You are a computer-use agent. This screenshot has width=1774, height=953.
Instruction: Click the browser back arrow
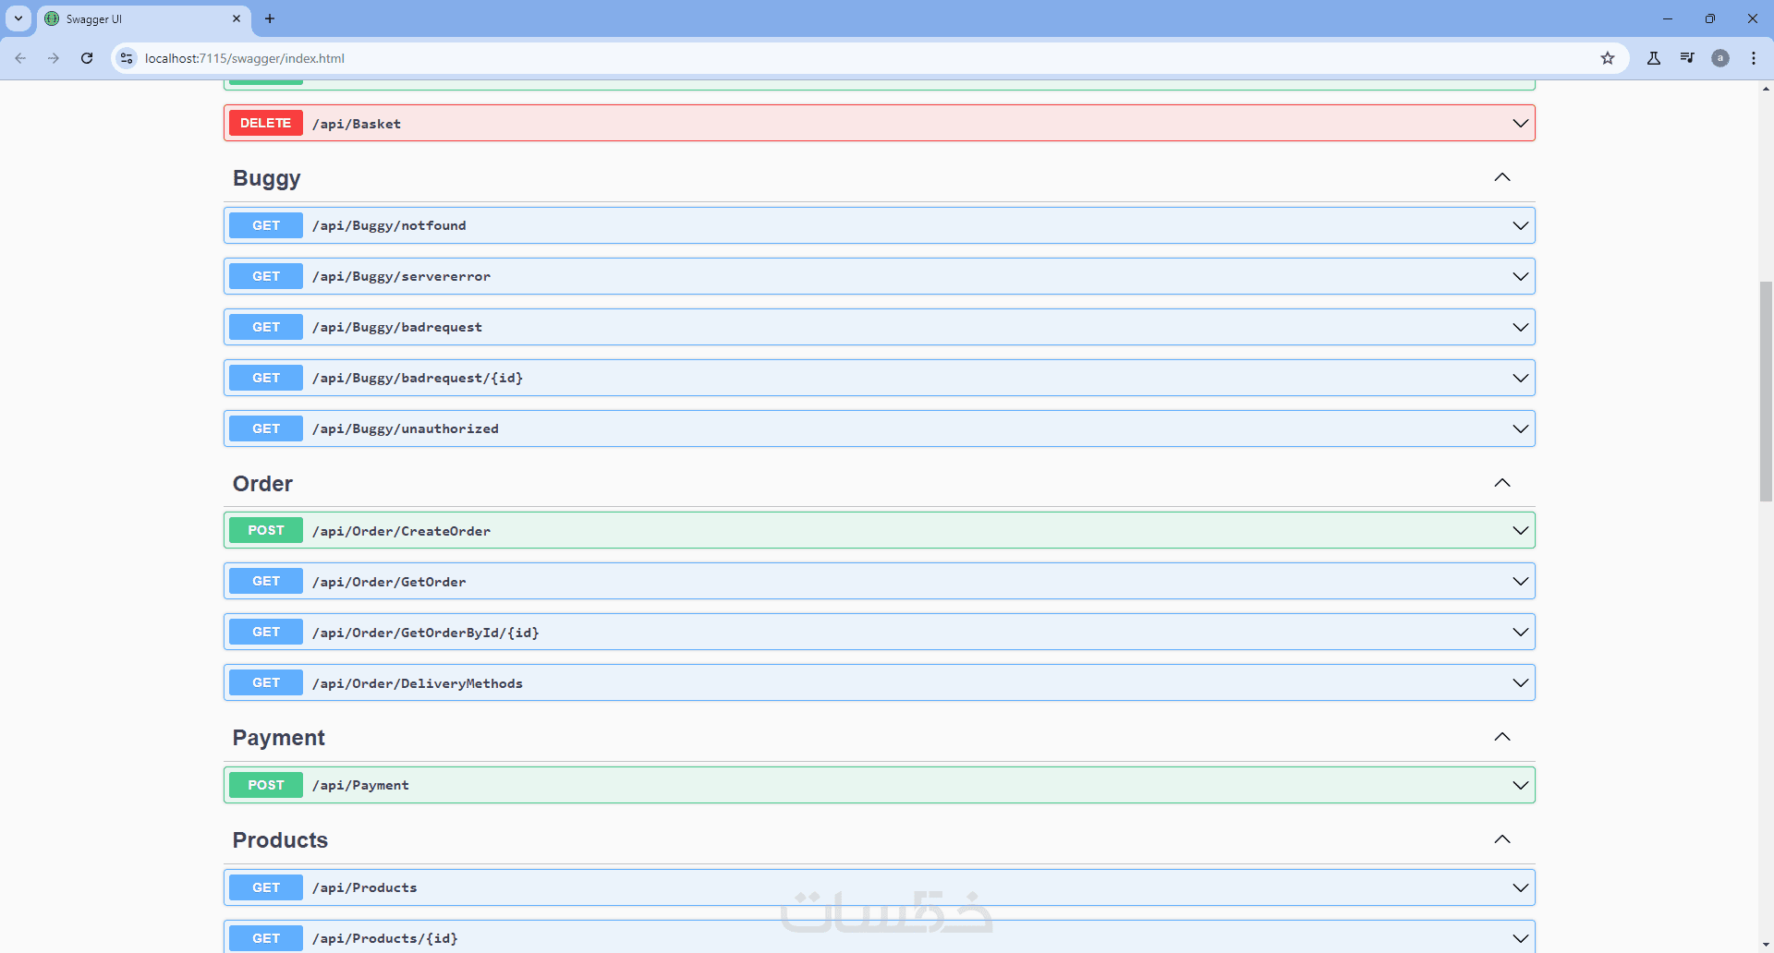[x=20, y=58]
